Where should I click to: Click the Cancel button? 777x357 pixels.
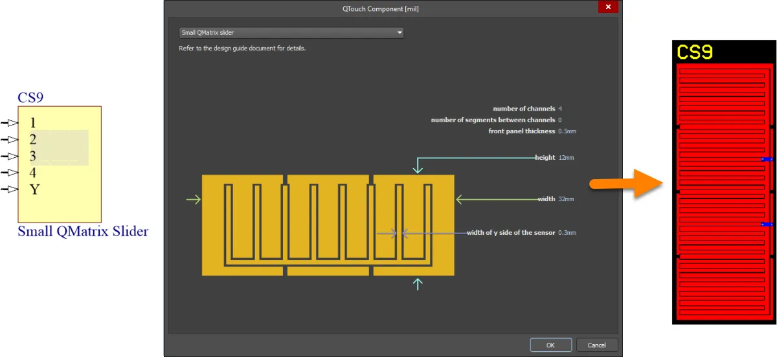(597, 345)
